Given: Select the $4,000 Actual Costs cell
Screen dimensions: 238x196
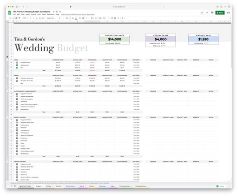Looking at the screenshot, I should tap(161, 39).
